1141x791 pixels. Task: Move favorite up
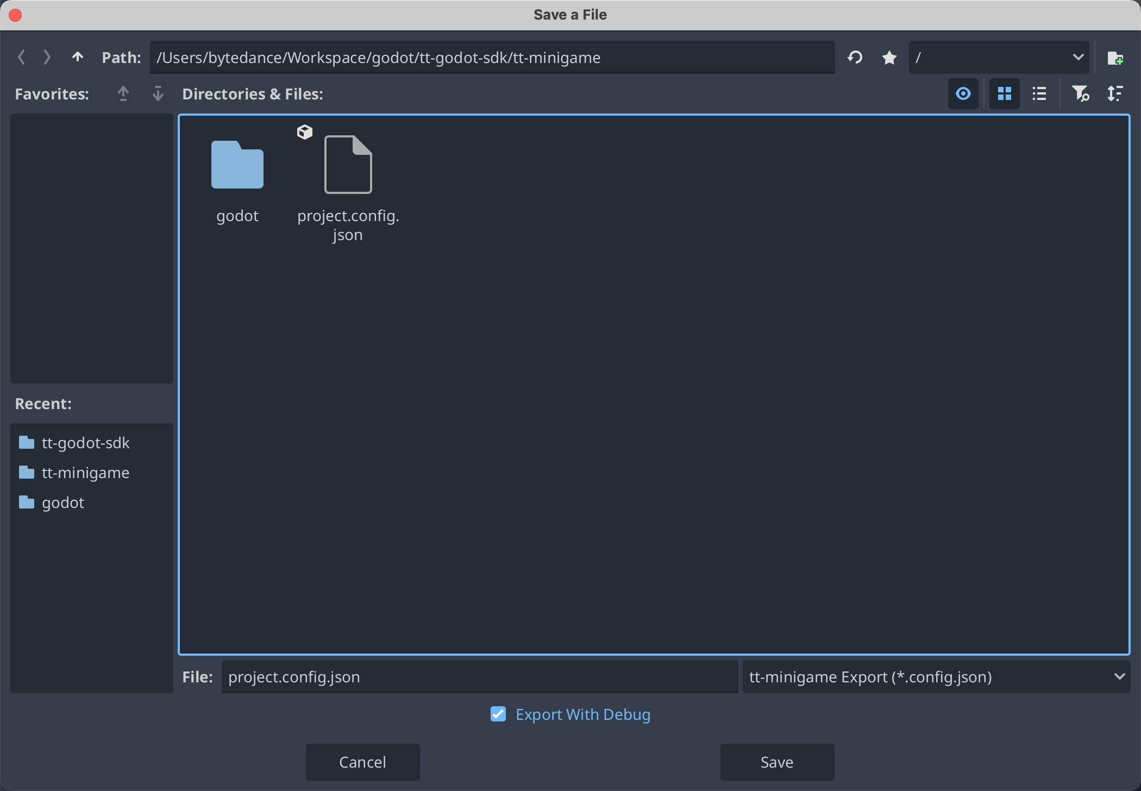[x=123, y=93]
